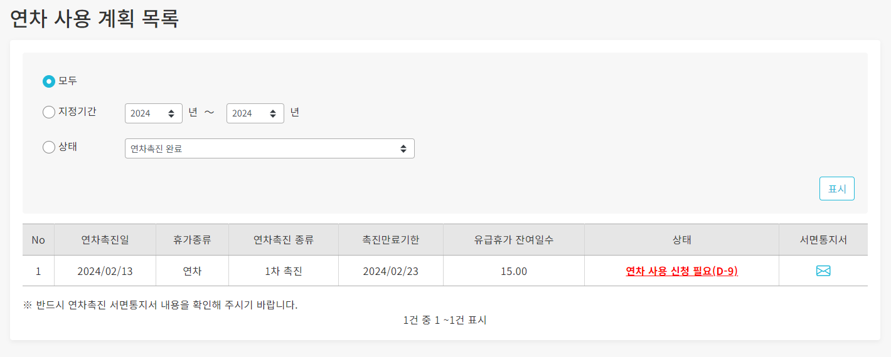Click the 유급휴가 잔여일수 column header
Viewport: 891px width, 357px height.
coord(514,240)
